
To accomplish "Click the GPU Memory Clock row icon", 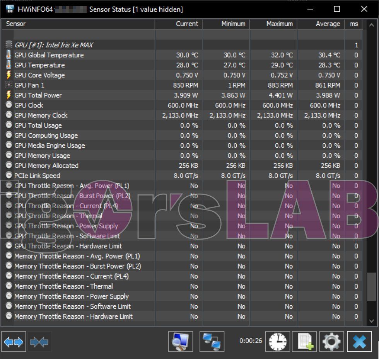I will point(9,115).
